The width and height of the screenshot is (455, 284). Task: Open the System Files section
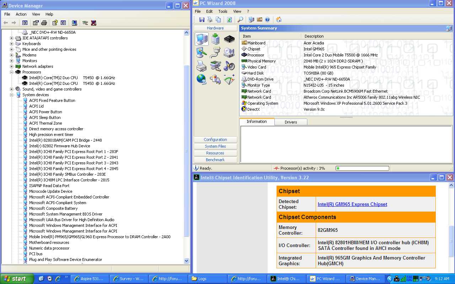coord(215,146)
